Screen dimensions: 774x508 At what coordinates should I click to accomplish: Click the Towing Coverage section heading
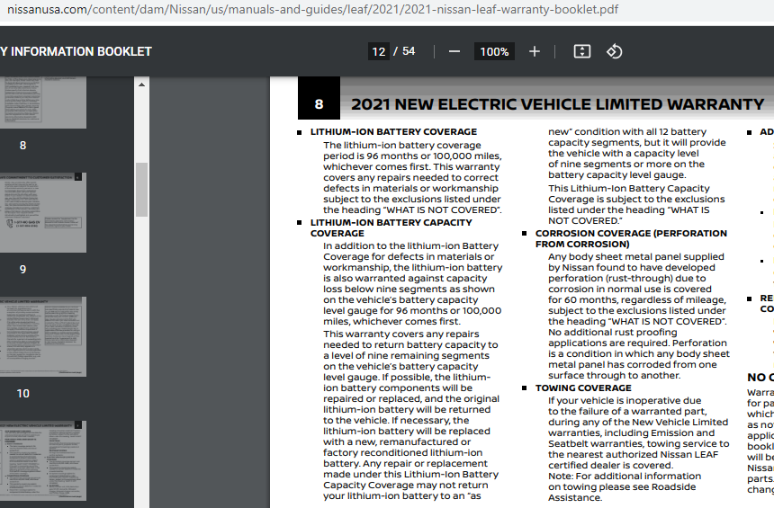pyautogui.click(x=583, y=388)
